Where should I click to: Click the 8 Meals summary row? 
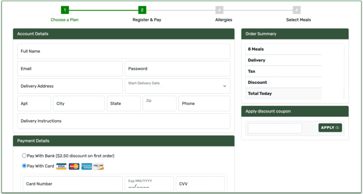tap(295, 49)
